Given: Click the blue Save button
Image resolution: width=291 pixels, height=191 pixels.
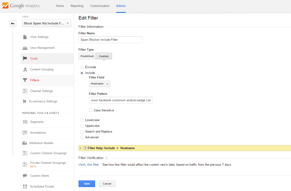Looking at the screenshot, I should 87,184.
